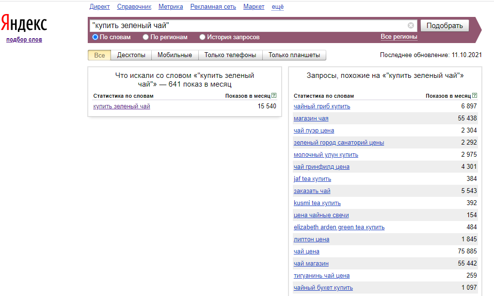Click 'Последнее обновление: 11.10.2021' text
This screenshot has height=296, width=494.
430,55
